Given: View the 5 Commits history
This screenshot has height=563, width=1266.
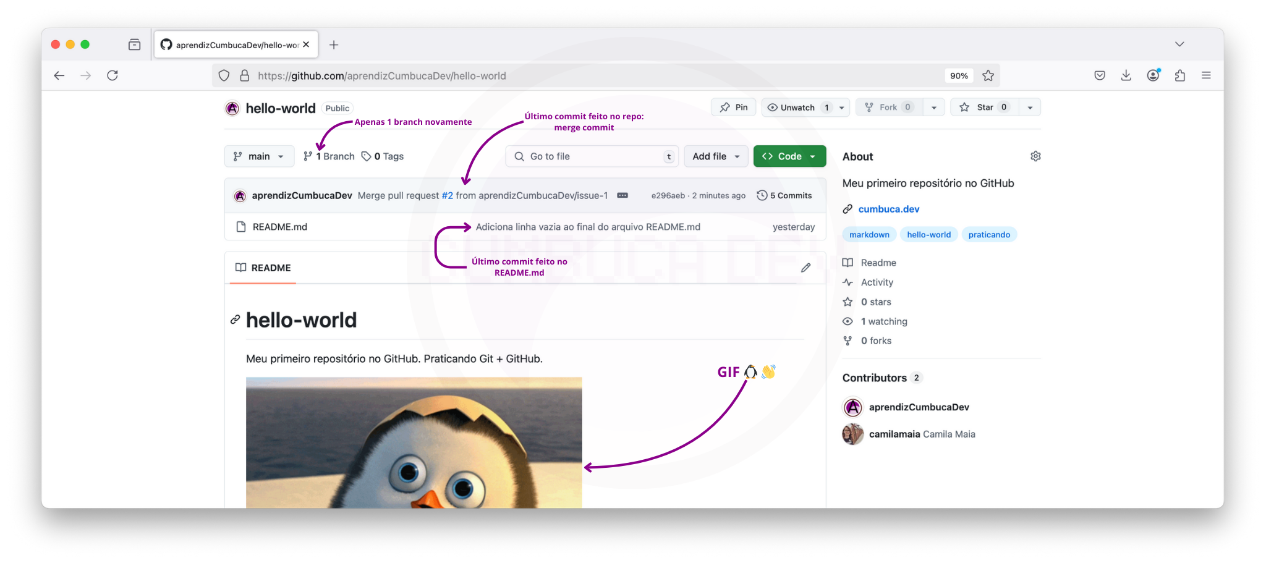Looking at the screenshot, I should (784, 195).
